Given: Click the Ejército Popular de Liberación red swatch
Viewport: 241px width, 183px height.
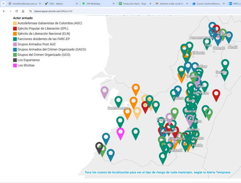Looking at the screenshot, I should pyautogui.click(x=15, y=29).
